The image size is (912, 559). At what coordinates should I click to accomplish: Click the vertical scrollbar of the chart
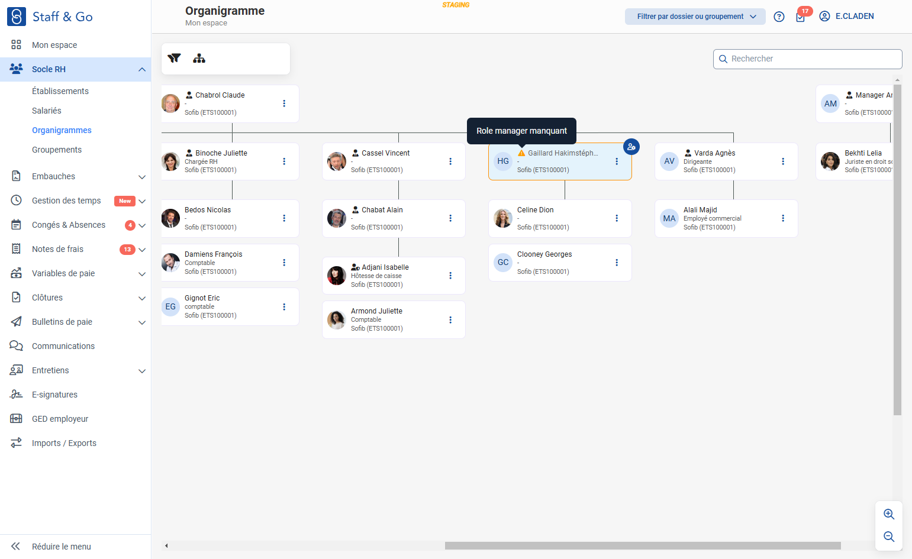click(897, 248)
